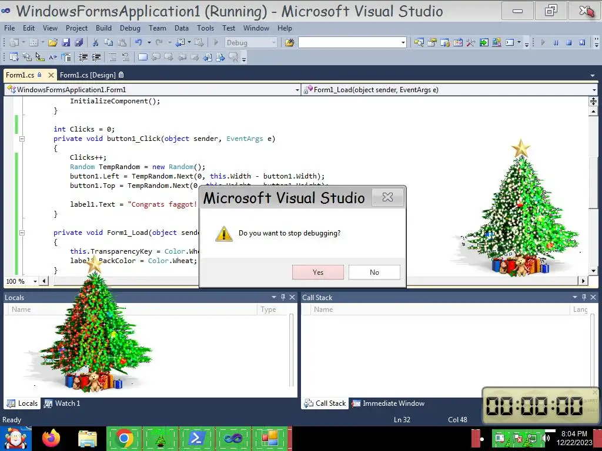Close the Call Stack panel
Image resolution: width=602 pixels, height=451 pixels.
coord(593,297)
